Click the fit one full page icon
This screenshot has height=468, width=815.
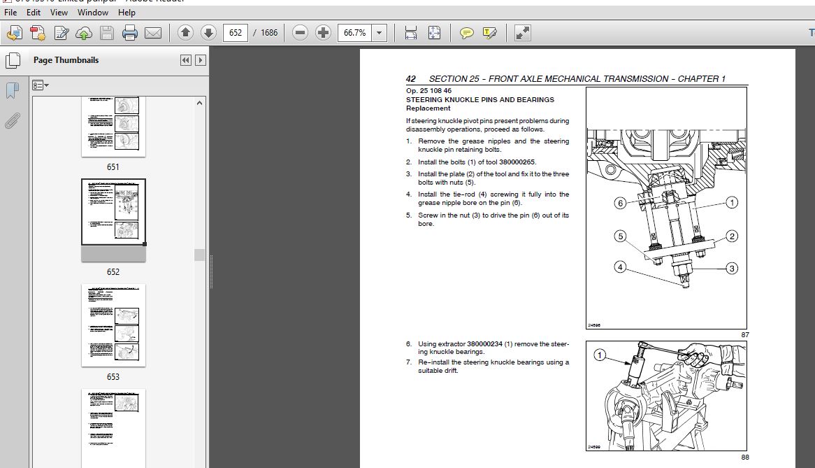434,33
